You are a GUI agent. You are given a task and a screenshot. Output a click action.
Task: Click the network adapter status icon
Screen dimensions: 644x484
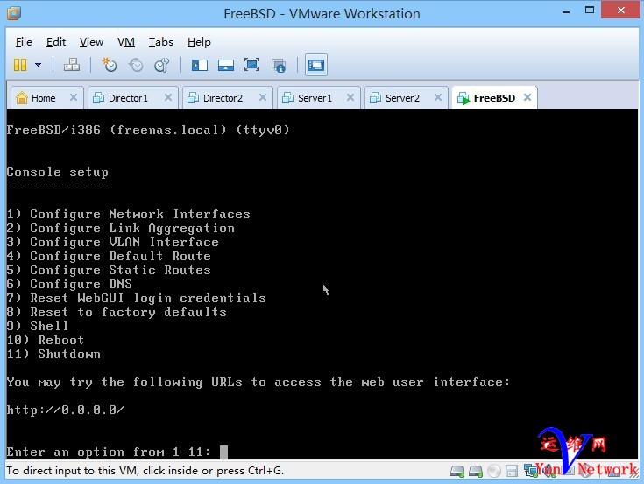(531, 471)
